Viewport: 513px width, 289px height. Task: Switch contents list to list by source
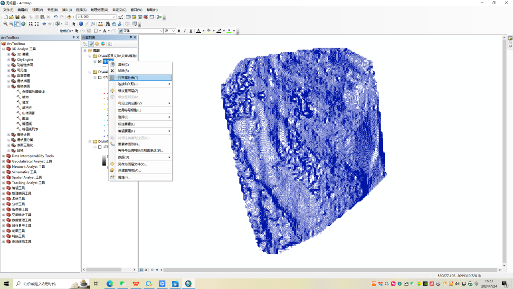click(91, 44)
